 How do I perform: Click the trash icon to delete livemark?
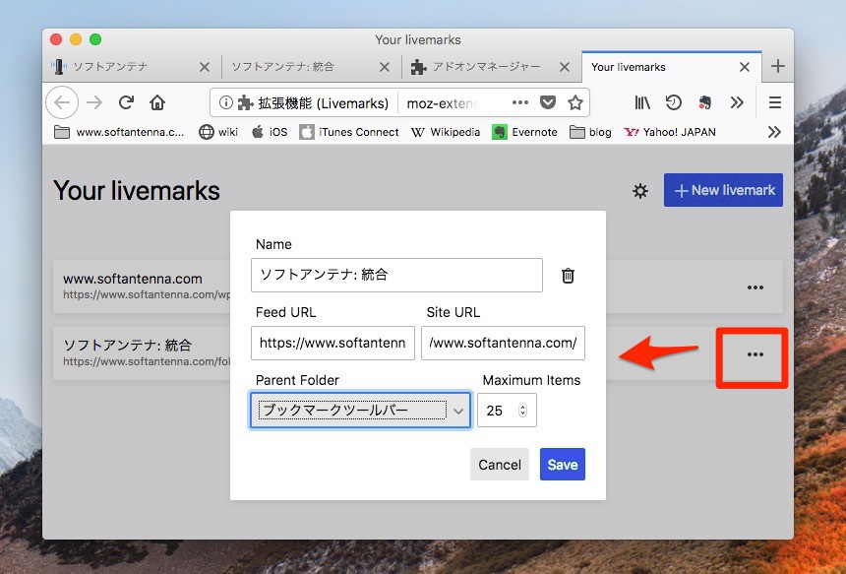(568, 276)
